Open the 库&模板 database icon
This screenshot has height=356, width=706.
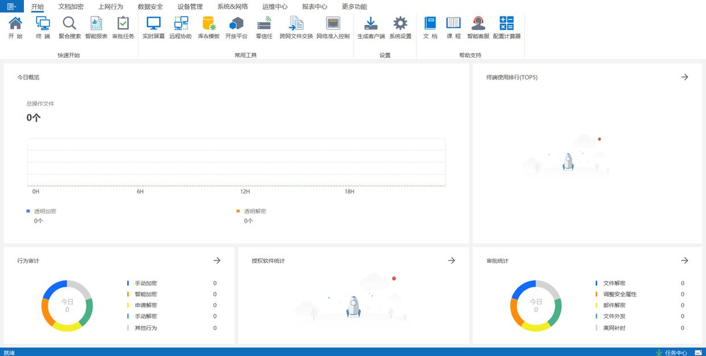[x=209, y=24]
